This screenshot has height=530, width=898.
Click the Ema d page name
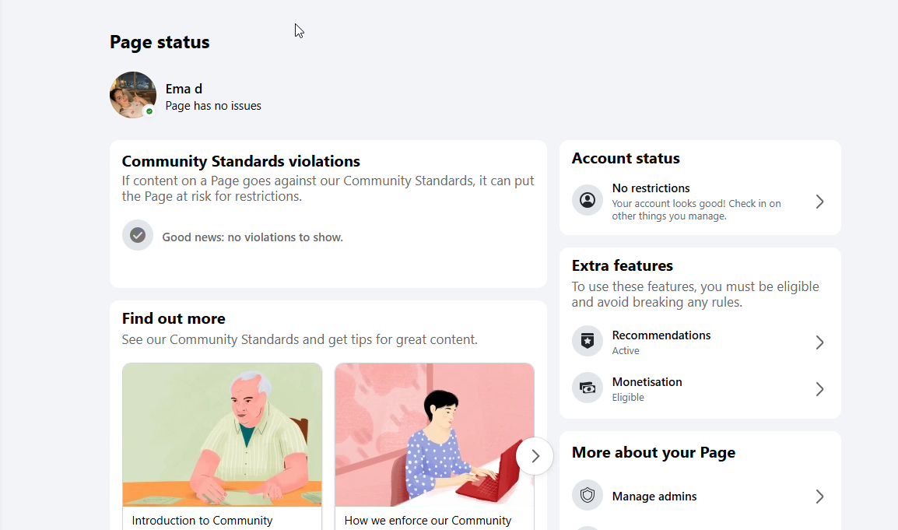[184, 89]
